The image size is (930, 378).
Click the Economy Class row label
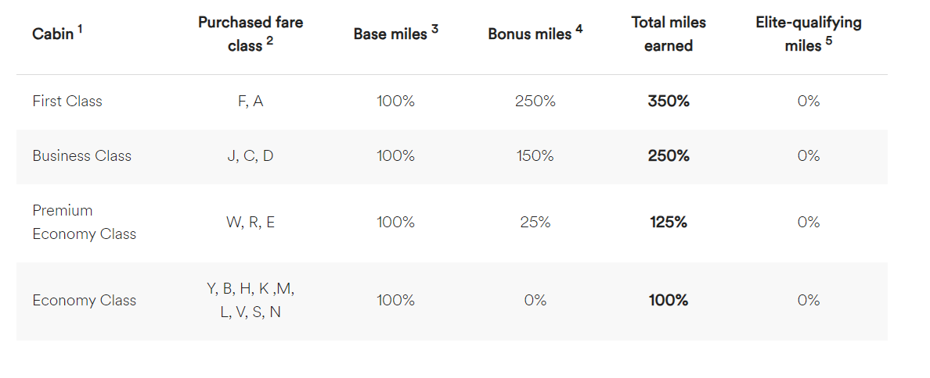84,300
